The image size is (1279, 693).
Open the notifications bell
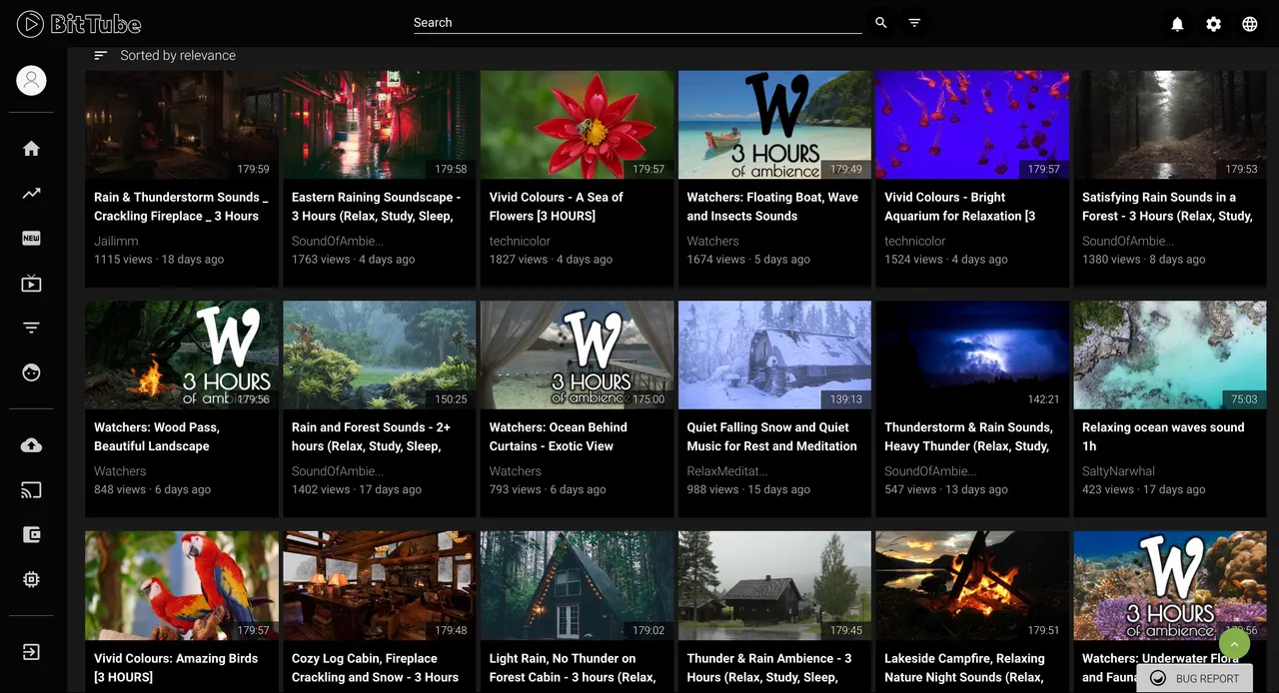click(x=1177, y=24)
